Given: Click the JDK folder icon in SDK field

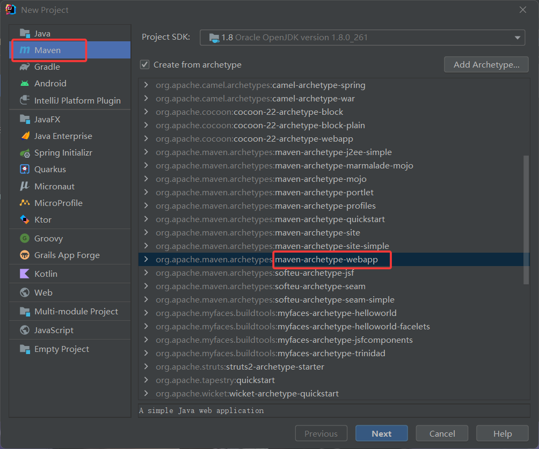Looking at the screenshot, I should click(x=214, y=38).
